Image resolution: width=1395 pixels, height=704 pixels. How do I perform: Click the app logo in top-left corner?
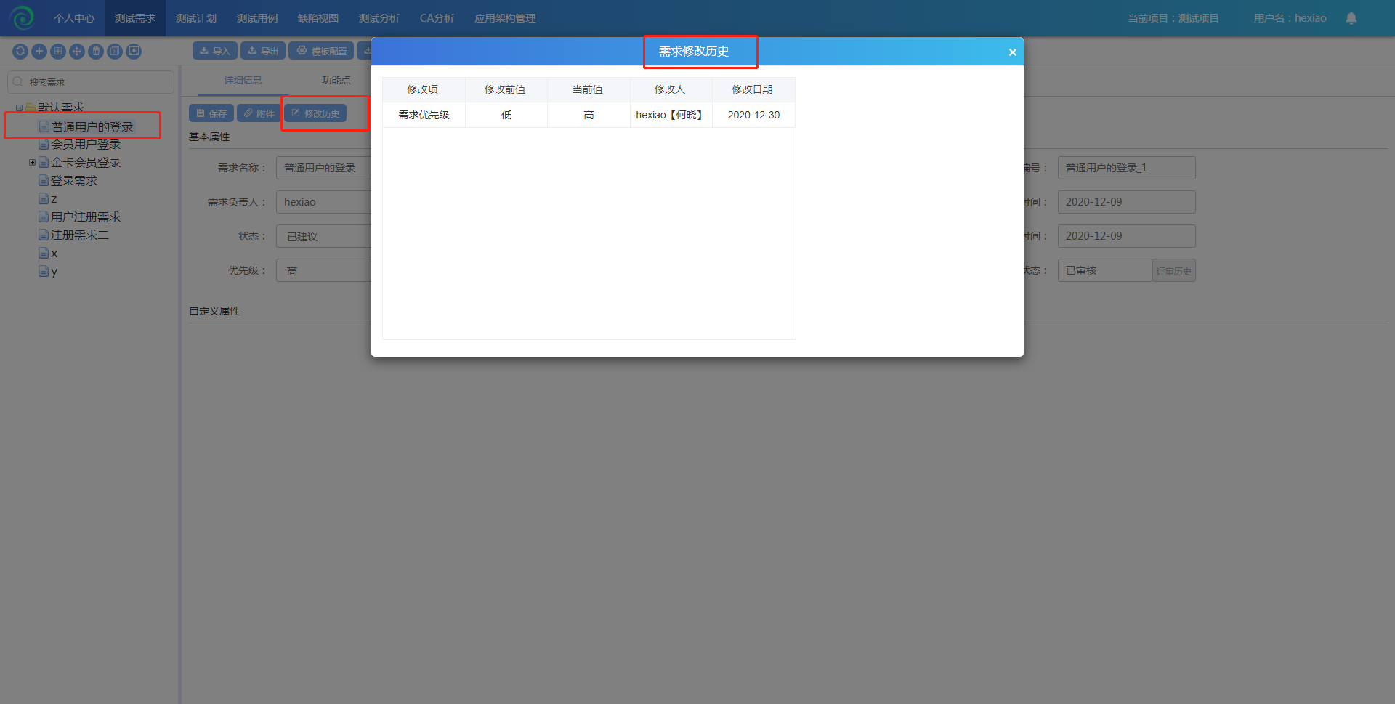point(22,17)
